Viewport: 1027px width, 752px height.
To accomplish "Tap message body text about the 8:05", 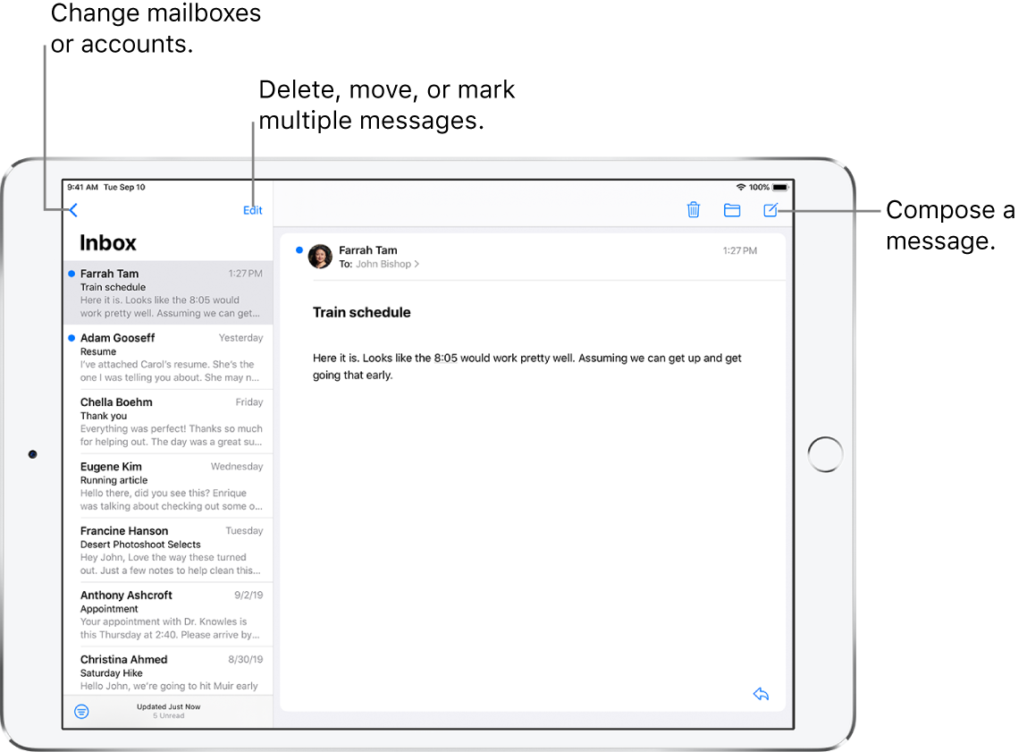I will click(526, 367).
